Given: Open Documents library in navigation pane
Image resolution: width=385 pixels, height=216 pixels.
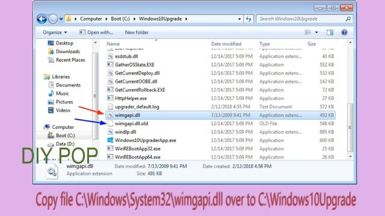Looking at the screenshot, I should 64,85.
